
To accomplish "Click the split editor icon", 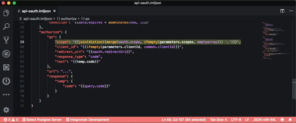I will click(x=282, y=11).
